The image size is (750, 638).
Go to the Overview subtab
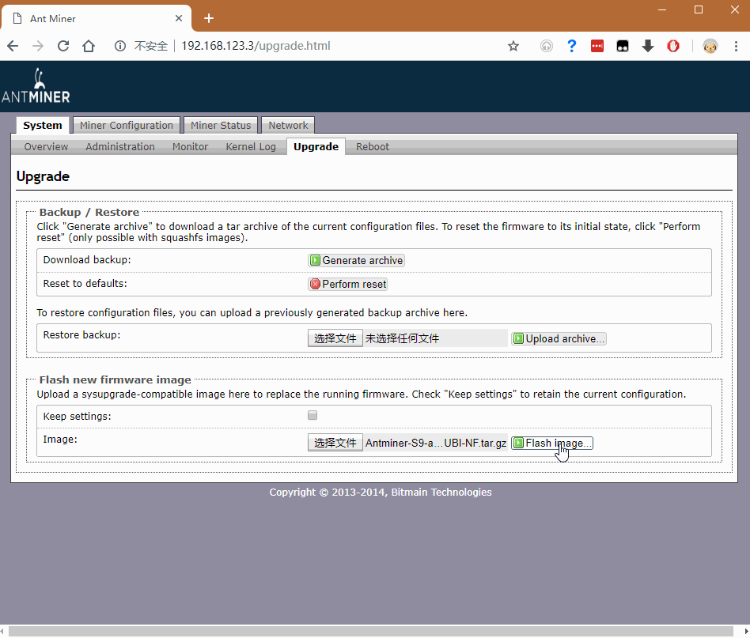[46, 147]
